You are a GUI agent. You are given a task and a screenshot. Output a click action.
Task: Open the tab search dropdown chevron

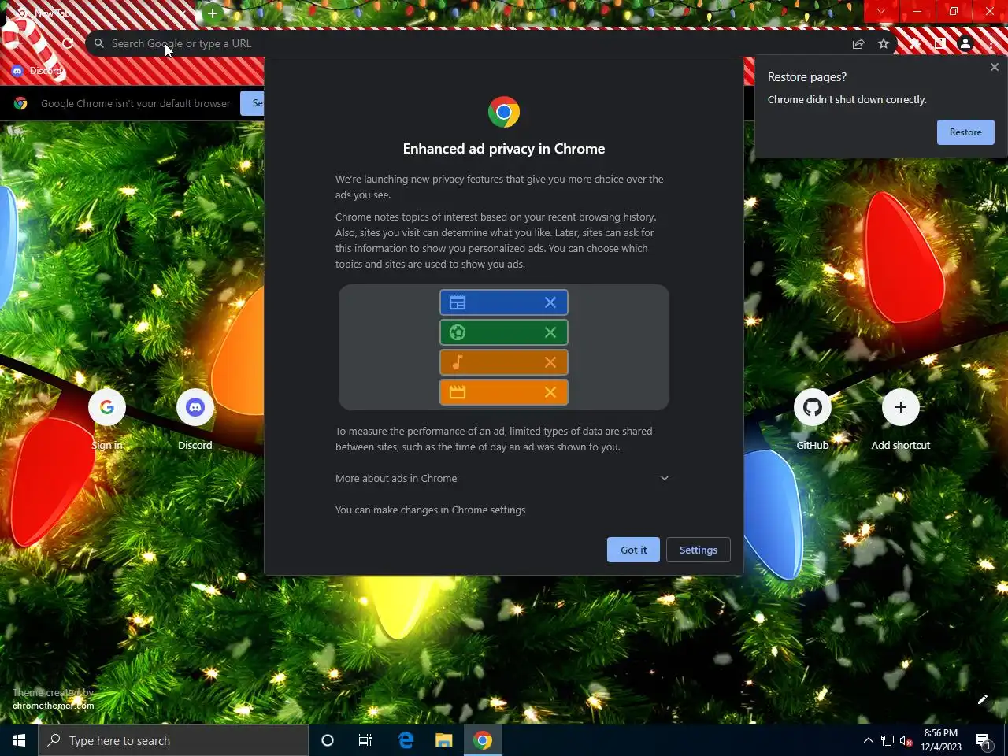coord(881,11)
